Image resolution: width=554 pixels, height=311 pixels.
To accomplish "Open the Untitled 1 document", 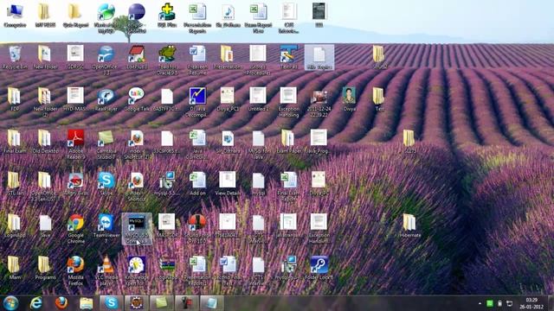I will point(258,99).
